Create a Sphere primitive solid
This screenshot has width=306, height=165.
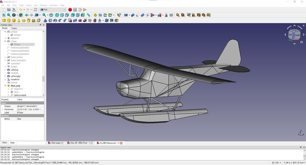click(14, 21)
